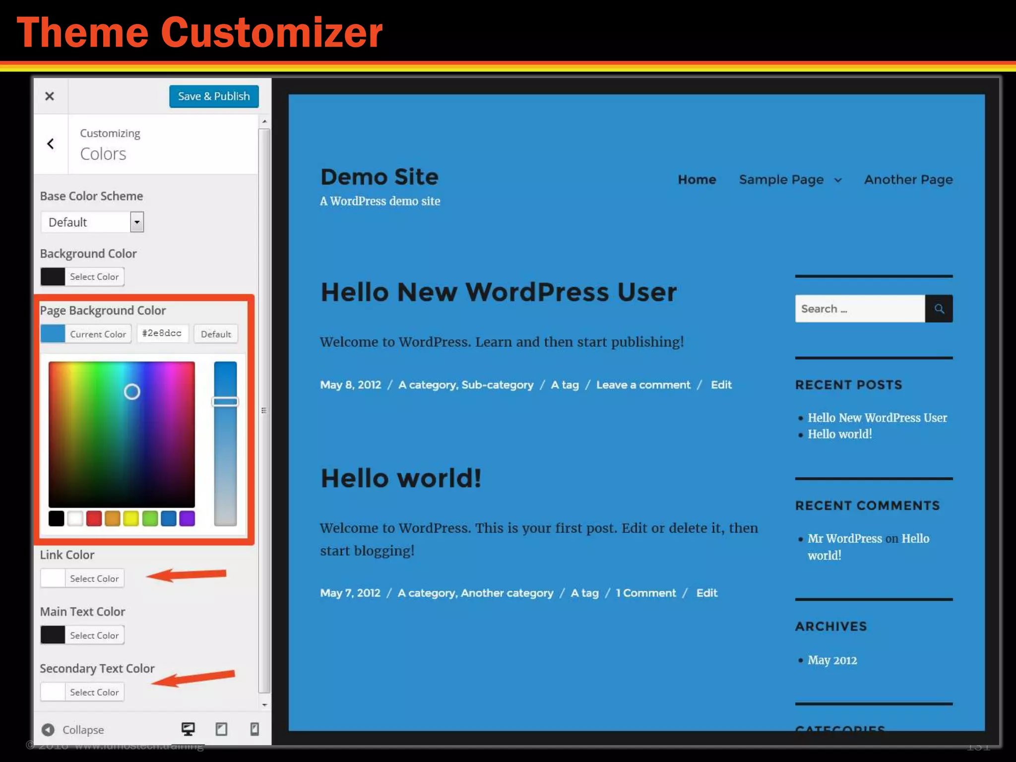Open the Another Page menu item

[908, 180]
